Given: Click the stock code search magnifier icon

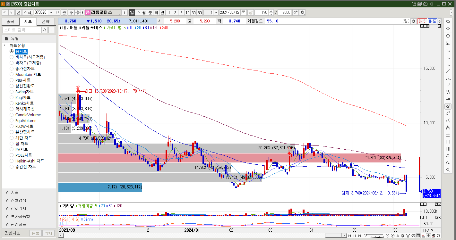Looking at the screenshot, I should (x=57, y=12).
